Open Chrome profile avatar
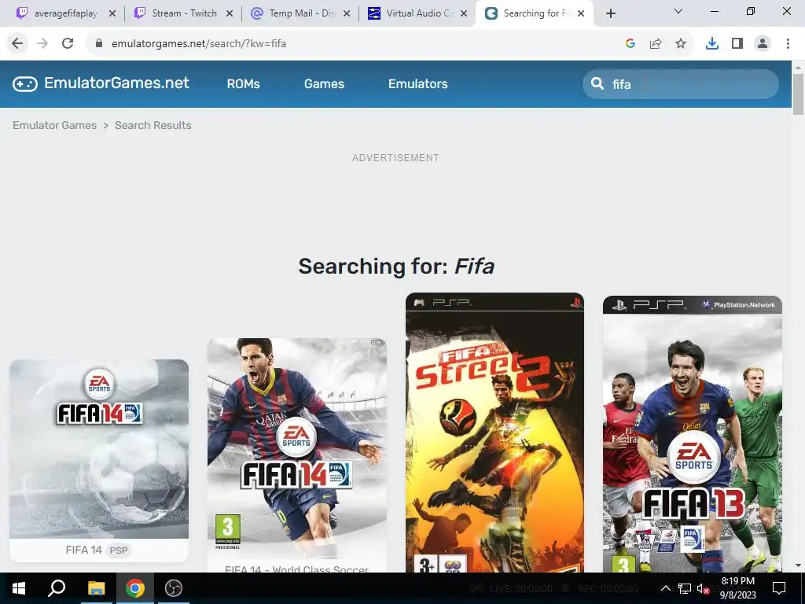805x604 pixels. tap(763, 44)
